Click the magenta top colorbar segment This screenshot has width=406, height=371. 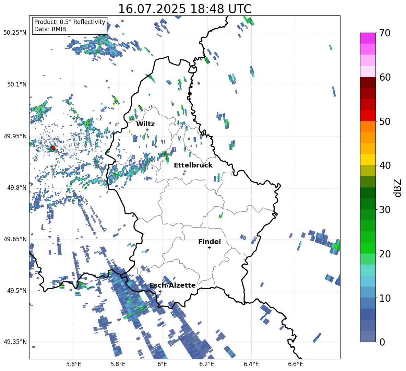click(x=368, y=38)
